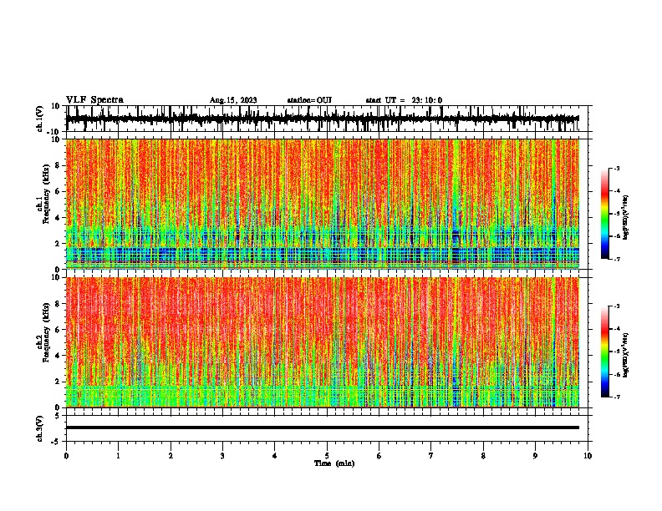Click time axis tick label "3"
This screenshot has height=511, width=662.
pos(222,456)
